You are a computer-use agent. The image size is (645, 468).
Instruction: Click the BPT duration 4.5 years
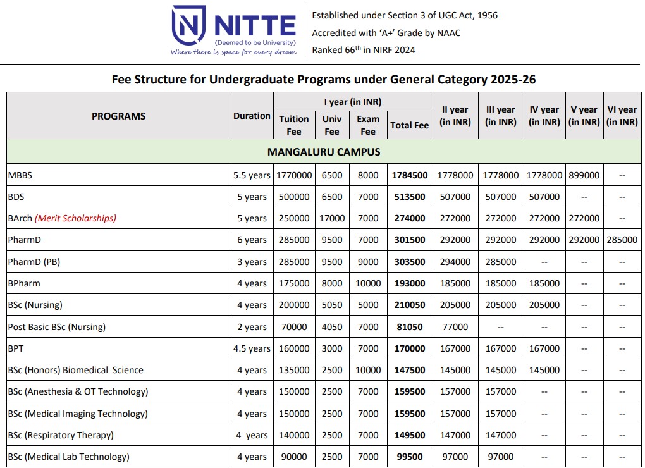tap(252, 348)
